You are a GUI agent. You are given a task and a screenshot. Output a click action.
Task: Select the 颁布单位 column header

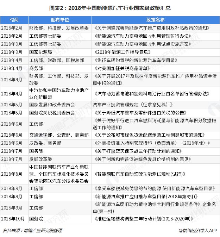click(60, 20)
